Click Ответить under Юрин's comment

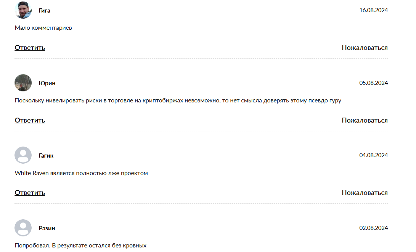30,120
